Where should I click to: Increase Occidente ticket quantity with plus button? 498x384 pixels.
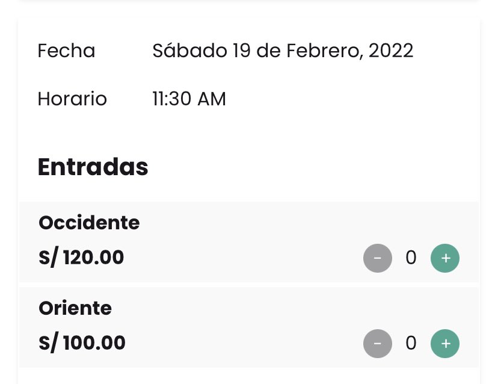pyautogui.click(x=445, y=258)
